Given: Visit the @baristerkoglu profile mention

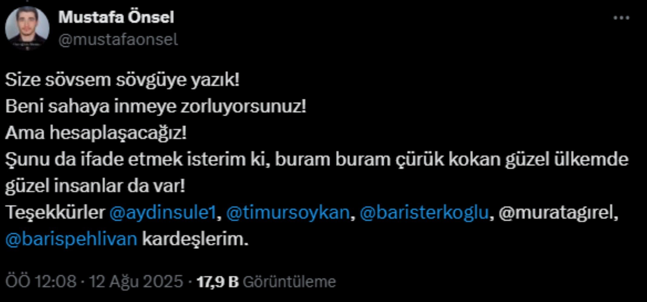Looking at the screenshot, I should (424, 213).
